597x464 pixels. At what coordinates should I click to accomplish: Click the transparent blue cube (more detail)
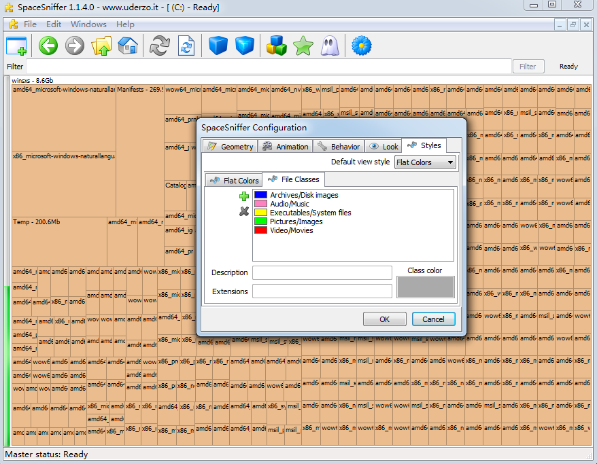244,46
